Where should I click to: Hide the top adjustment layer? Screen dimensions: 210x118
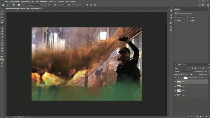coord(175,78)
